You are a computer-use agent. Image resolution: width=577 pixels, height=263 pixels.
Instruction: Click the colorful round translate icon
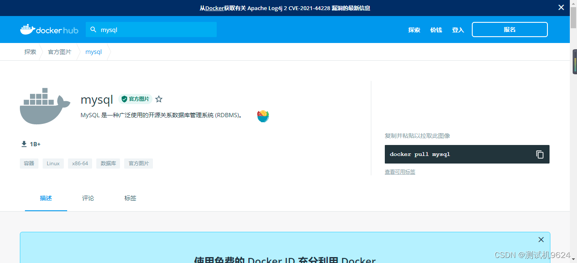263,116
